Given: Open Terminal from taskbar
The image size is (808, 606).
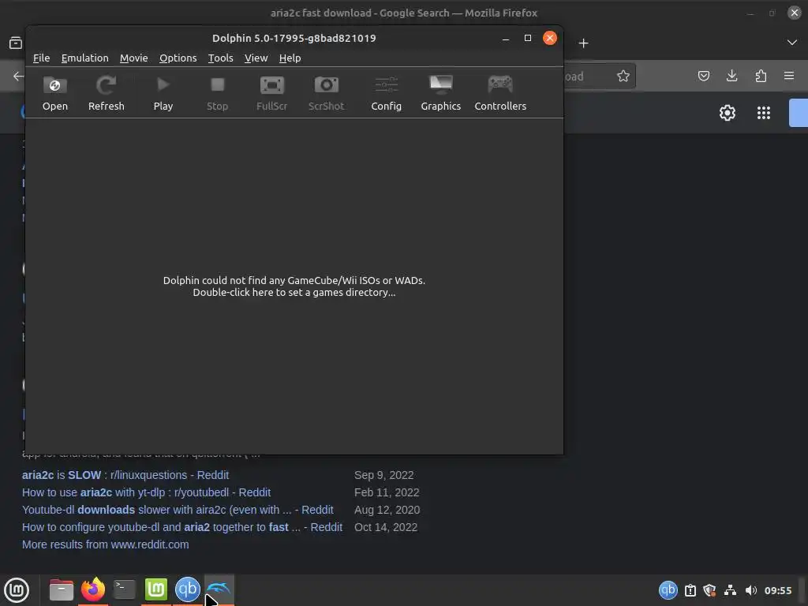Looking at the screenshot, I should tap(124, 590).
